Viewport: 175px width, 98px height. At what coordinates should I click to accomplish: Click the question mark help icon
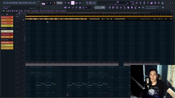click(x=148, y=3)
